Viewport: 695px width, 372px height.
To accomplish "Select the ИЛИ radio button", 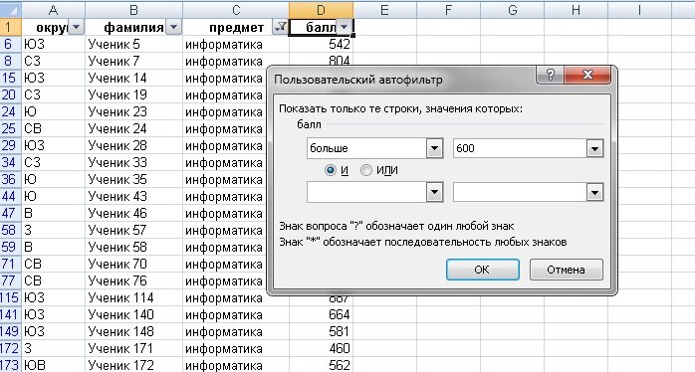I will point(366,170).
